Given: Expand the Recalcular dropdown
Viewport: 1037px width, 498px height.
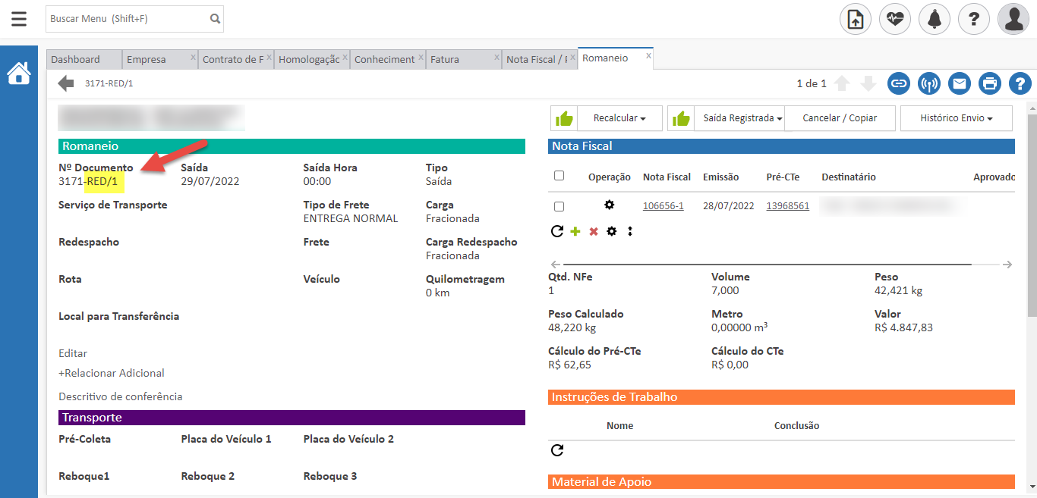Looking at the screenshot, I should pyautogui.click(x=619, y=118).
